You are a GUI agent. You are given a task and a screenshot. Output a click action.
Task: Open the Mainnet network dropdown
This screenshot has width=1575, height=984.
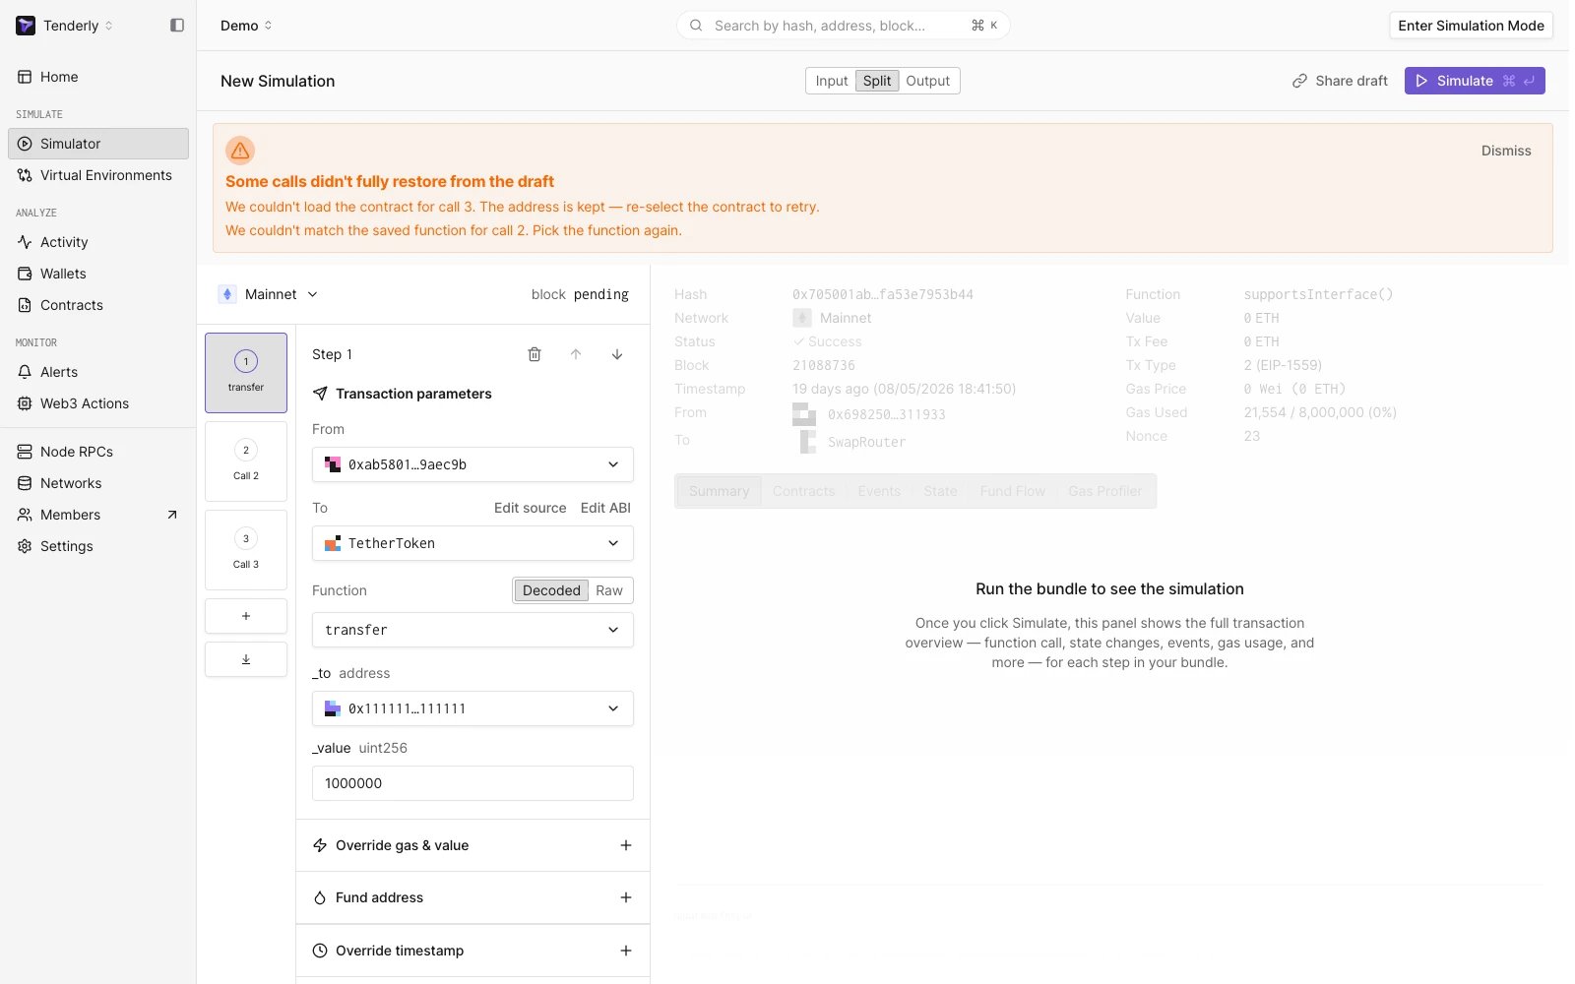pyautogui.click(x=268, y=294)
